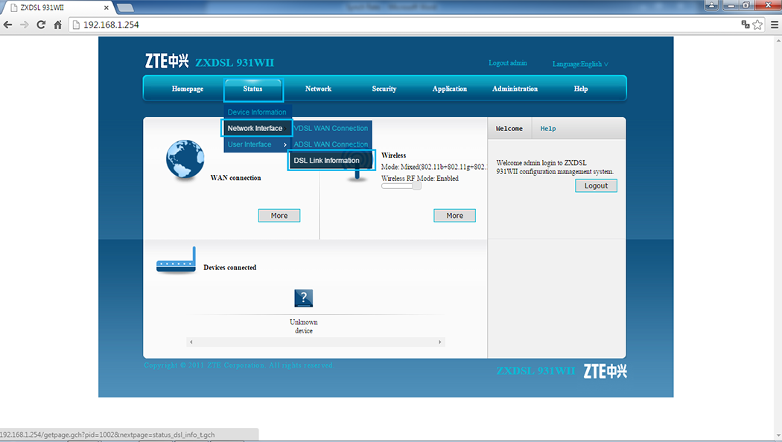Switch to the Welcome tab

coord(509,129)
